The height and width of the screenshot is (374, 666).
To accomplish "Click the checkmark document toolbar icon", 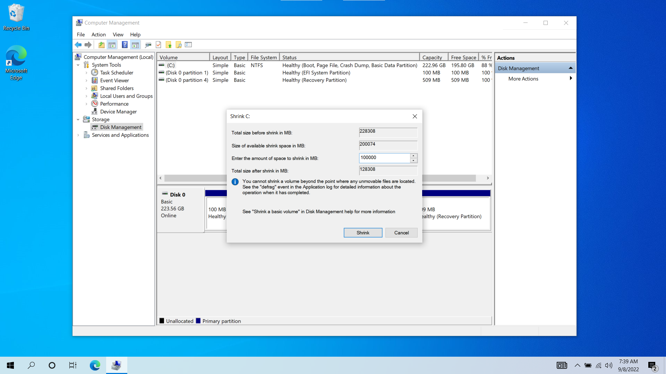I will tap(159, 45).
